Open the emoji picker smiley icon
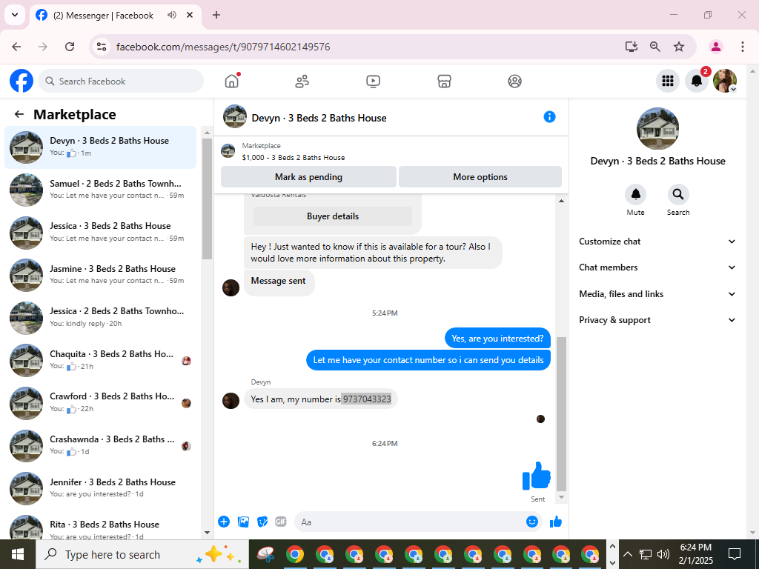The image size is (759, 569). coord(532,522)
